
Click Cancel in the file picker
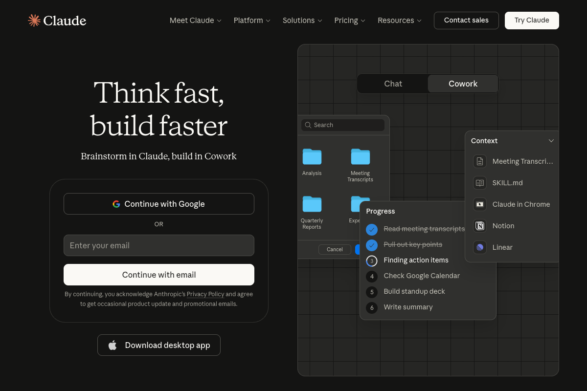point(335,249)
